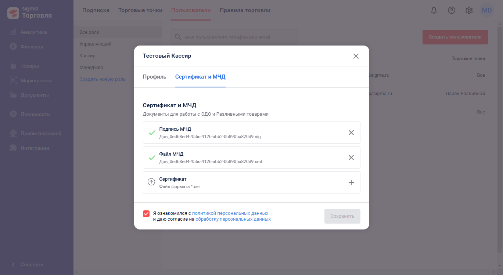The height and width of the screenshot is (275, 503).
Task: Open Торговые точки top menu
Action: (x=140, y=10)
